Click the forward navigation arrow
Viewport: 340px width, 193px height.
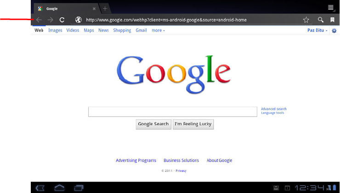coord(50,20)
